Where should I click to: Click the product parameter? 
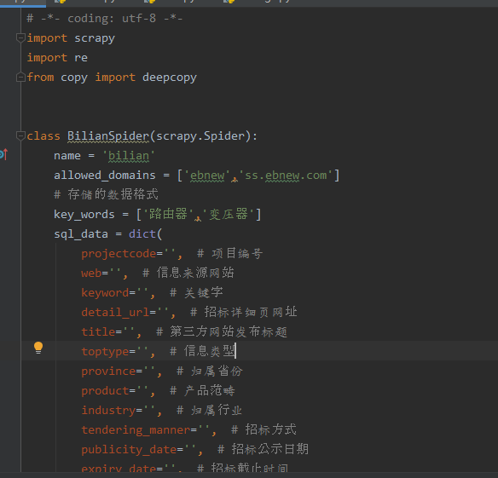coord(105,391)
